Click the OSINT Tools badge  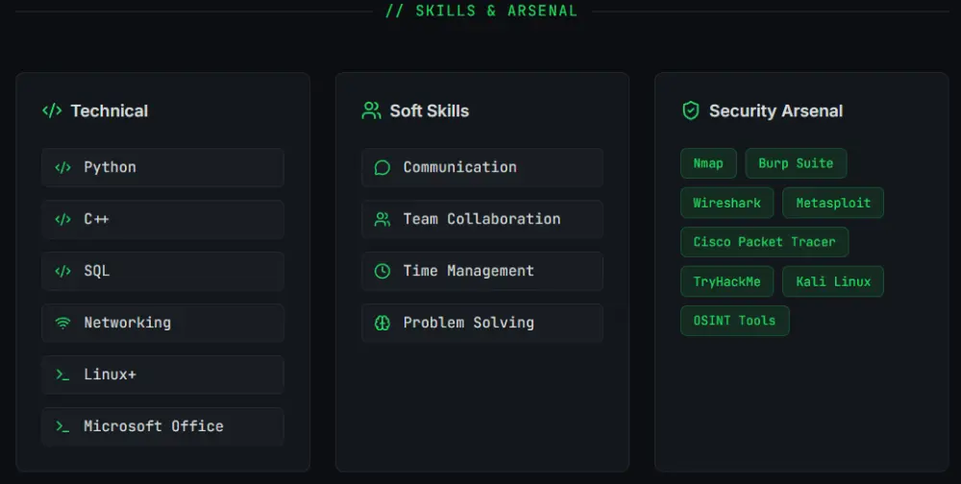(734, 321)
